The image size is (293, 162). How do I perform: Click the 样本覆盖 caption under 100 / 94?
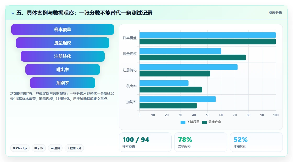(128, 147)
